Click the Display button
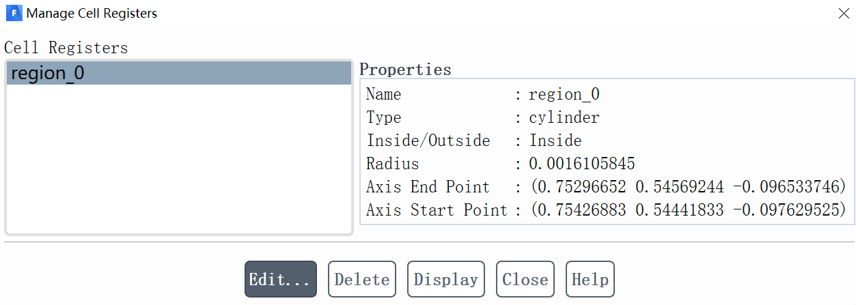The width and height of the screenshot is (856, 305). (445, 279)
